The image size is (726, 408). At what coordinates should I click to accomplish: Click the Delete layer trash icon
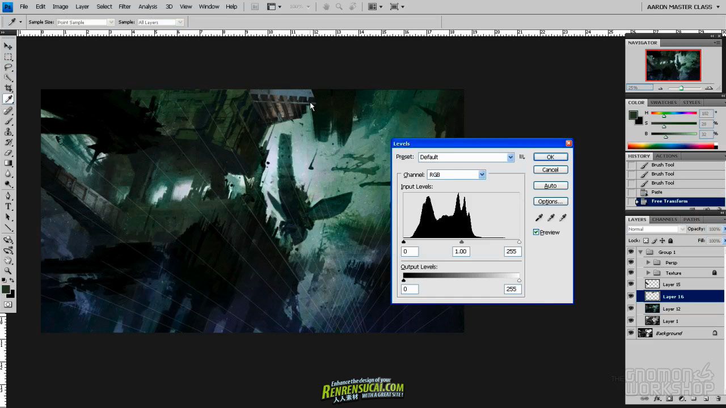[x=718, y=399]
